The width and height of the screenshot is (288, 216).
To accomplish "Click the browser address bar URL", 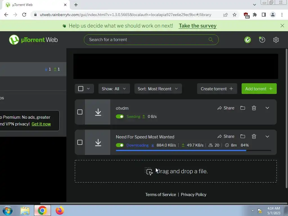I will [x=125, y=15].
